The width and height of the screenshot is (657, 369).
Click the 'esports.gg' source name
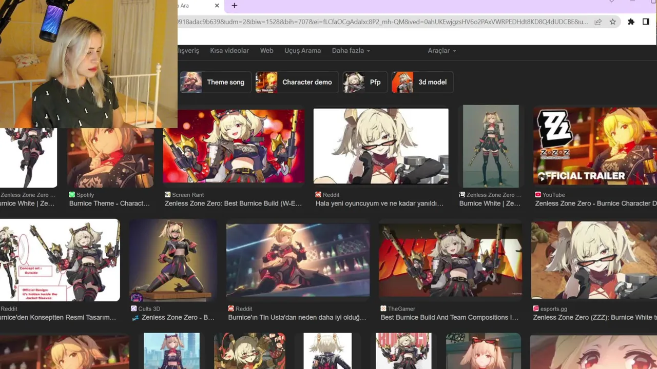coord(553,309)
